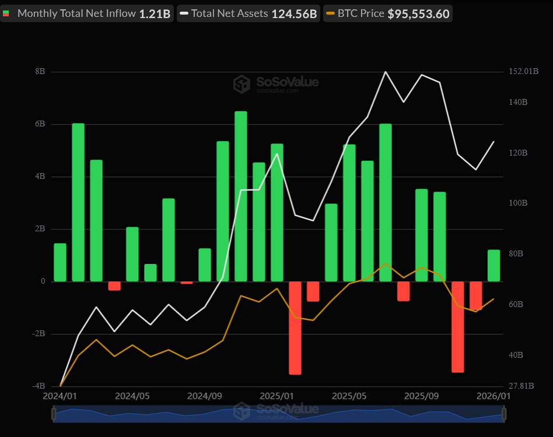
Task: Click the SoSoValue cube logo watermark
Action: (x=242, y=84)
